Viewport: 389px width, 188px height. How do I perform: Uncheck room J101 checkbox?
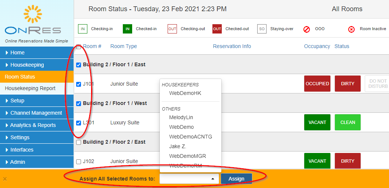(78, 84)
